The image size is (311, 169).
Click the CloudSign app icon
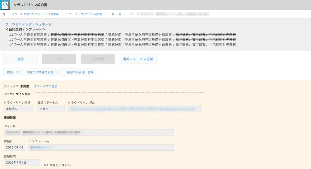pyautogui.click(x=5, y=5)
